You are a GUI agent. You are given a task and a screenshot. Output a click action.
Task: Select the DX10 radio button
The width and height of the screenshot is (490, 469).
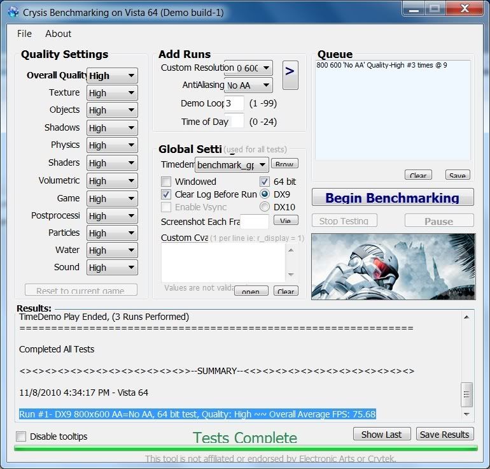264,207
